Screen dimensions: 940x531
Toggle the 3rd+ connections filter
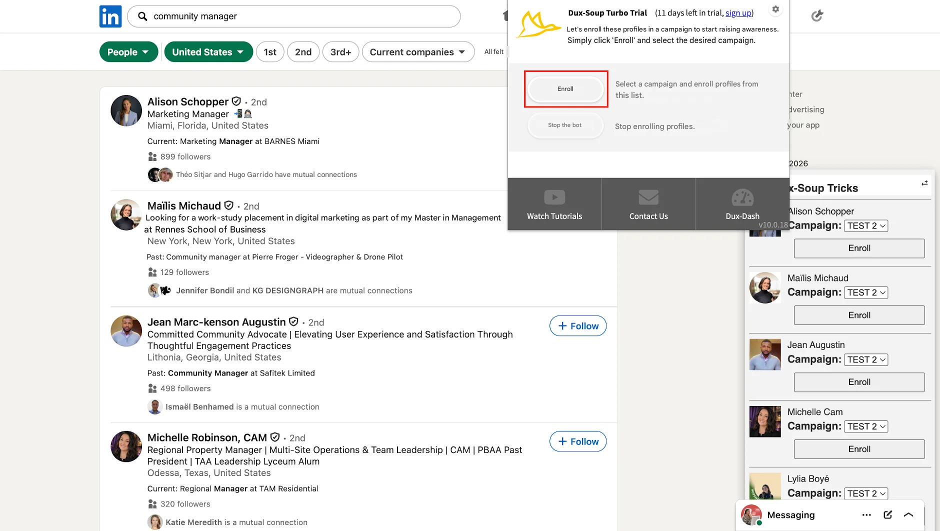pos(341,52)
